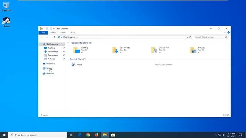Select Downloads in the navigation pane
The height and width of the screenshot is (138, 246).
tap(53, 51)
